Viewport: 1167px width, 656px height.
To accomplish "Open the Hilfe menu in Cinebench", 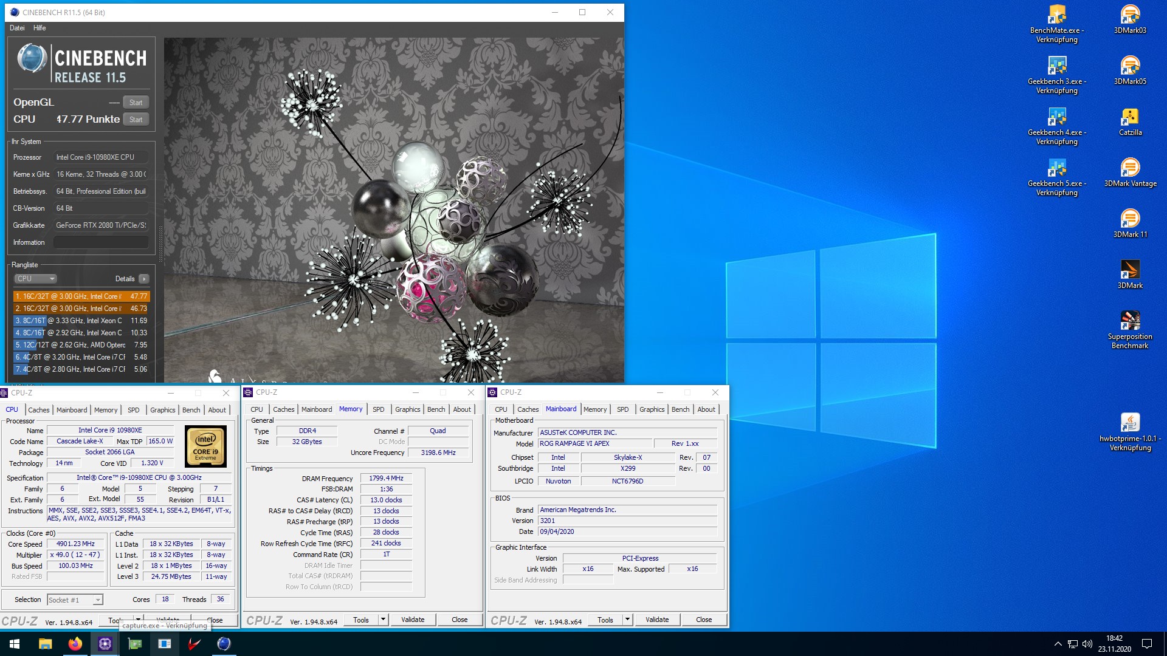I will [40, 28].
